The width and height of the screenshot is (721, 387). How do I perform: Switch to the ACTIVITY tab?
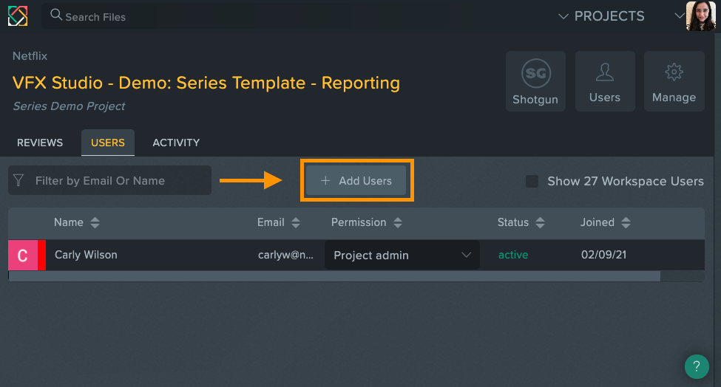(176, 143)
